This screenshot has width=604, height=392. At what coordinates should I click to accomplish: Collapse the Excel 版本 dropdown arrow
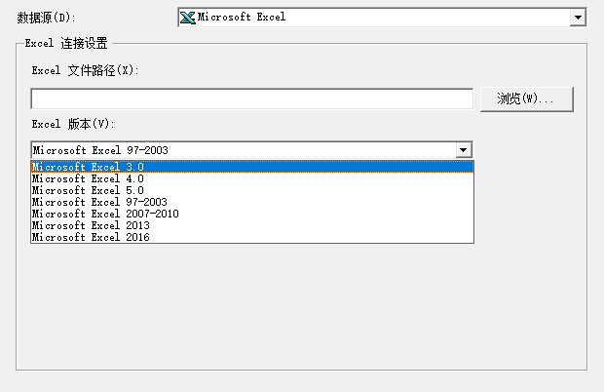[464, 150]
